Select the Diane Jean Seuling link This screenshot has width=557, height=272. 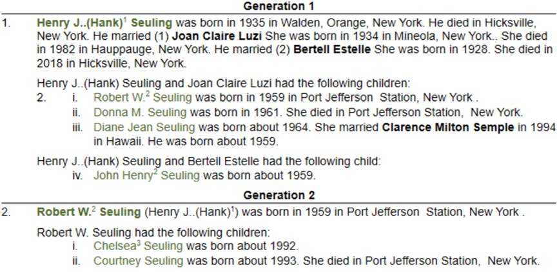click(x=144, y=127)
